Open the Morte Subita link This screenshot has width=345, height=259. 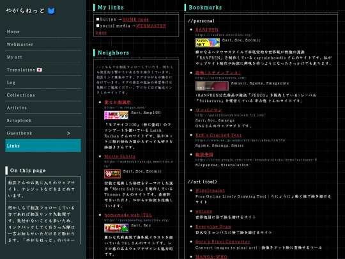coord(119,157)
